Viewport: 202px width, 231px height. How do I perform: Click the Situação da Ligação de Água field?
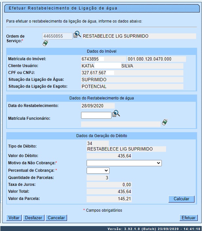(x=132, y=80)
